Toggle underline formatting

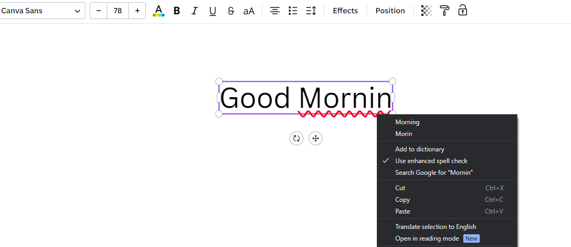tap(213, 11)
